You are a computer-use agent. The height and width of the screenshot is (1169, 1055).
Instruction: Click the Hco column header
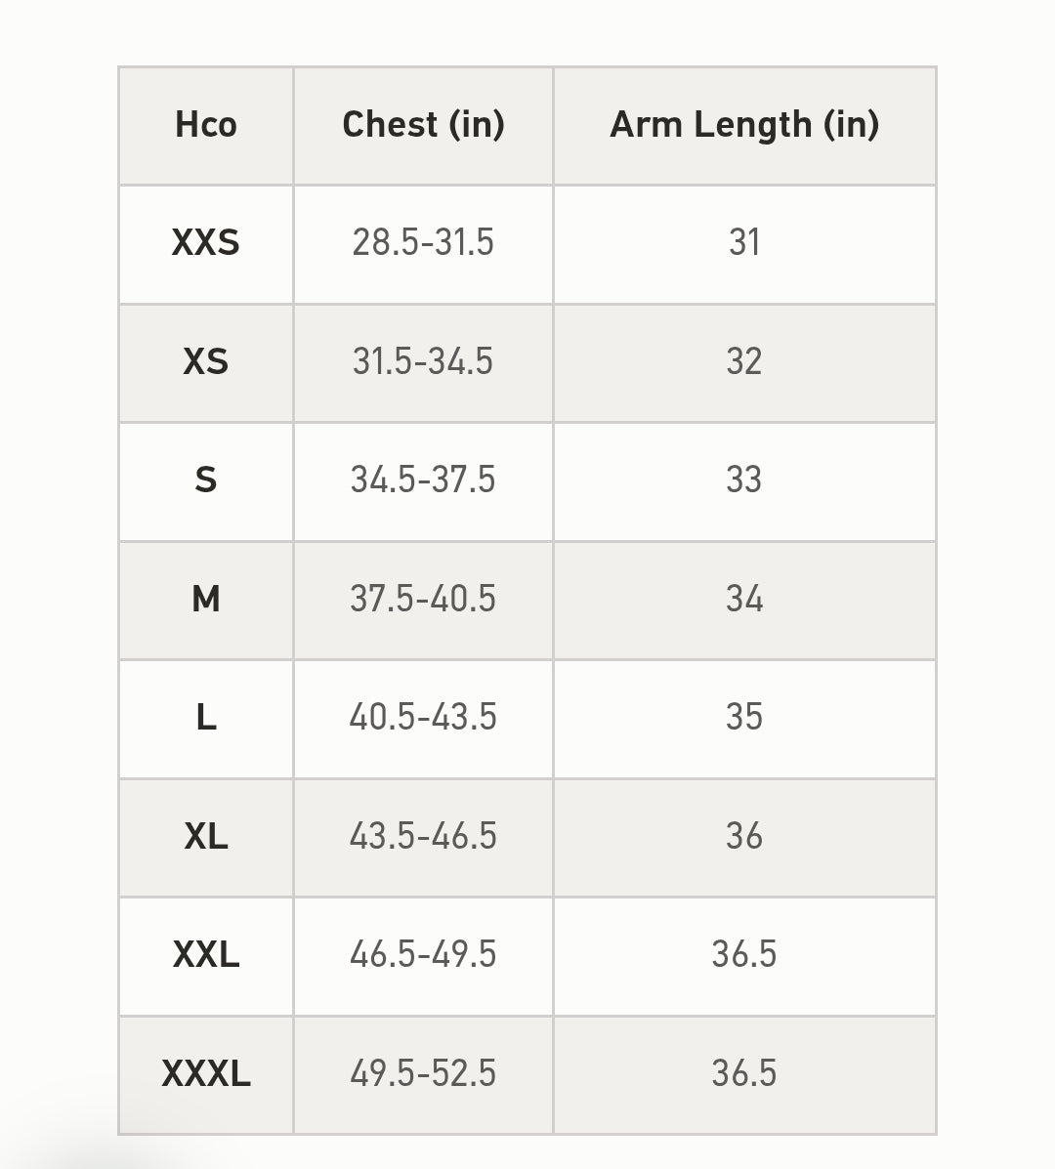click(205, 125)
